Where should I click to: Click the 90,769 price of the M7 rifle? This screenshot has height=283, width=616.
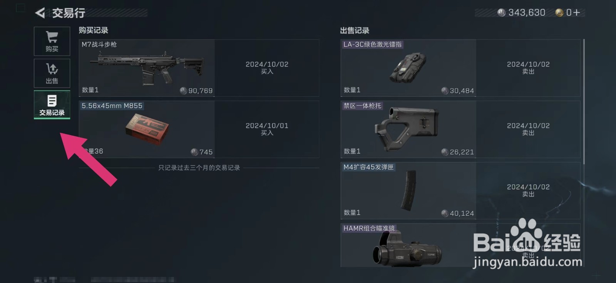pyautogui.click(x=200, y=91)
